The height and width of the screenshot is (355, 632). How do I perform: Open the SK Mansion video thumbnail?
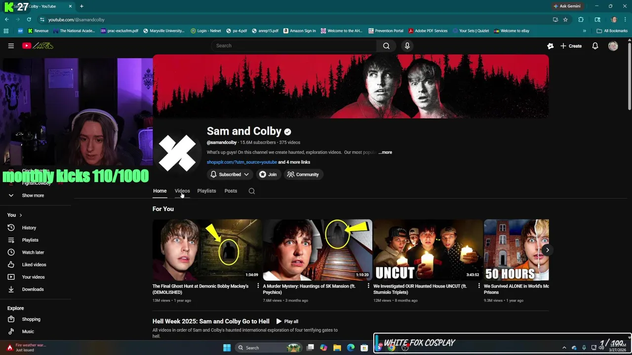coord(317,250)
